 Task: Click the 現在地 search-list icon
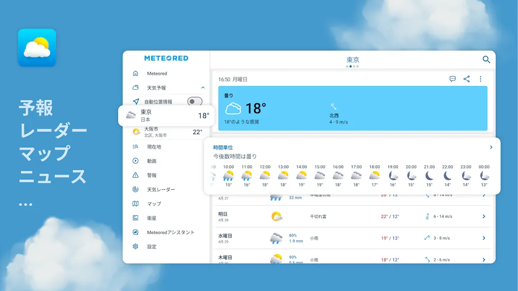[135, 146]
